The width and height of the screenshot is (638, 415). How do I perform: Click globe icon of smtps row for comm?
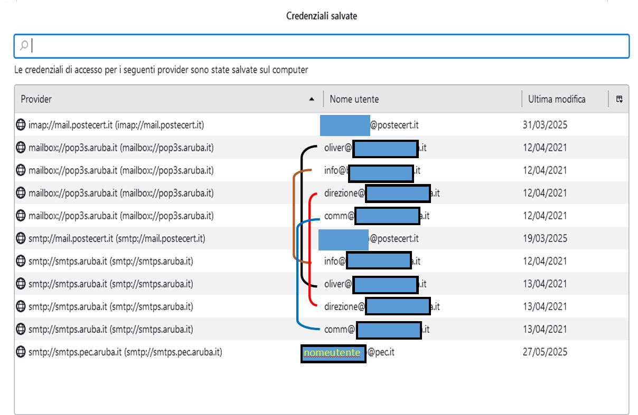21,329
